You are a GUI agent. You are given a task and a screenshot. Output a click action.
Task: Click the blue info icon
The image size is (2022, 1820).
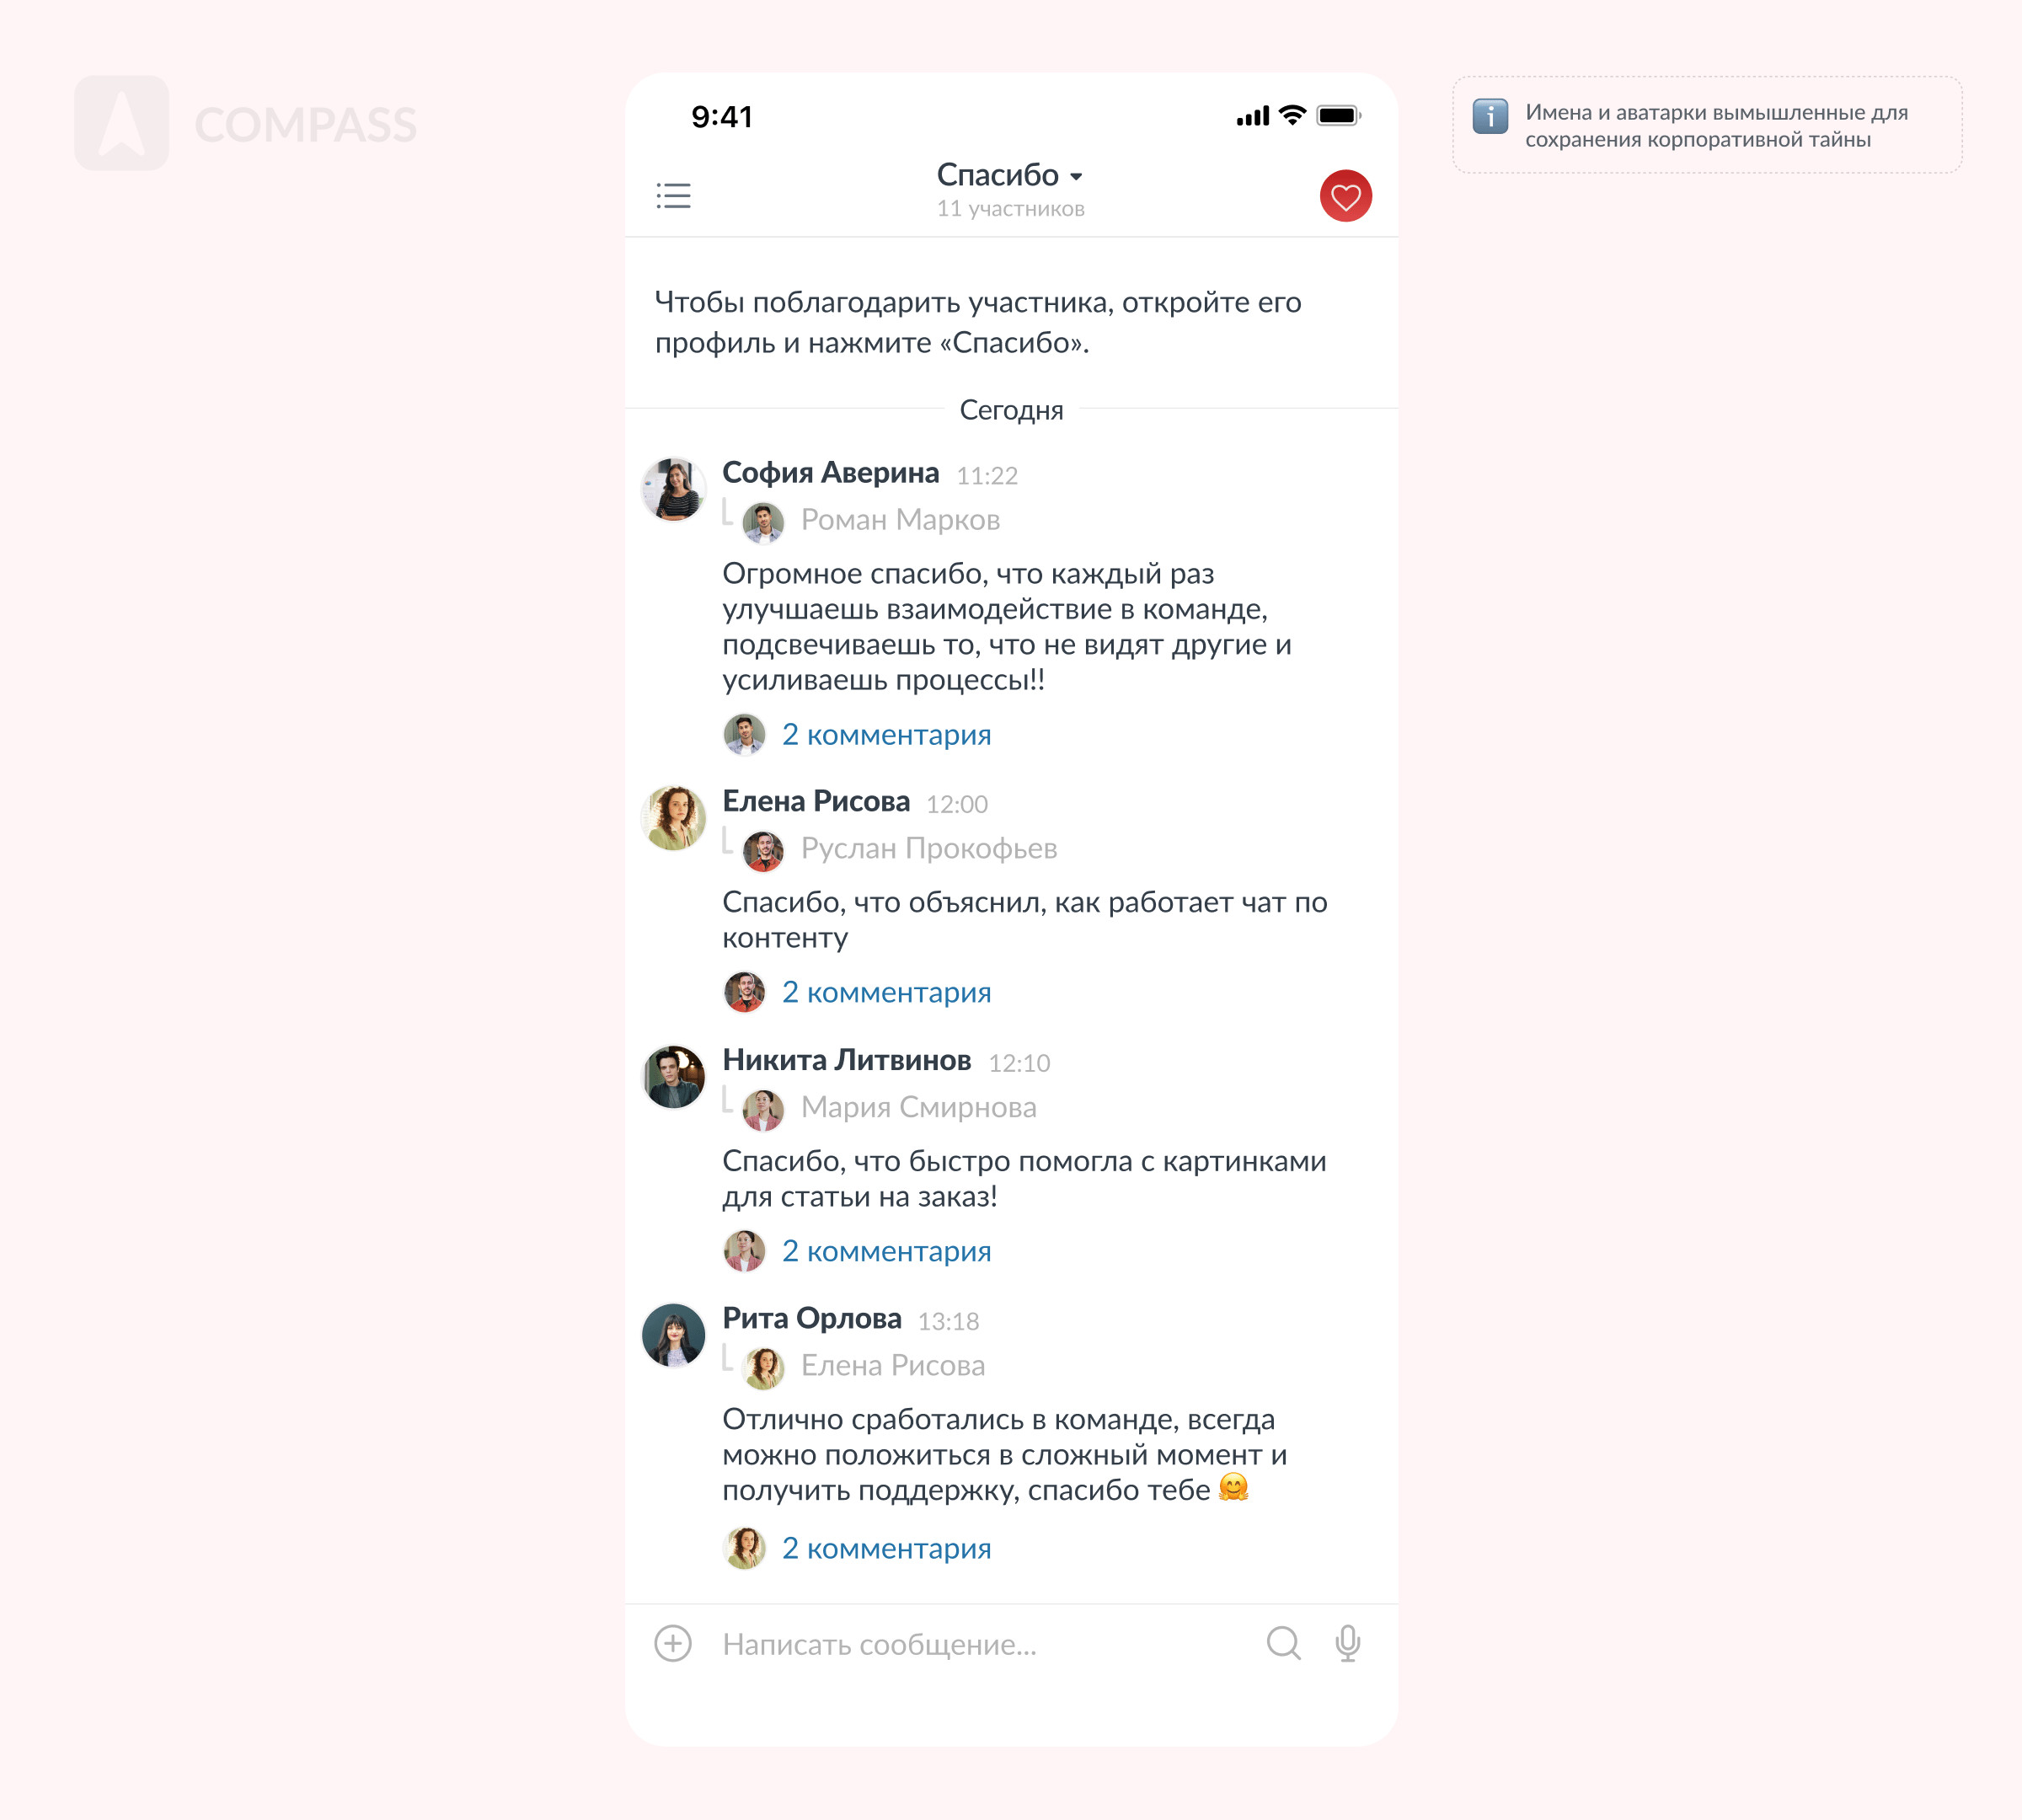1490,117
